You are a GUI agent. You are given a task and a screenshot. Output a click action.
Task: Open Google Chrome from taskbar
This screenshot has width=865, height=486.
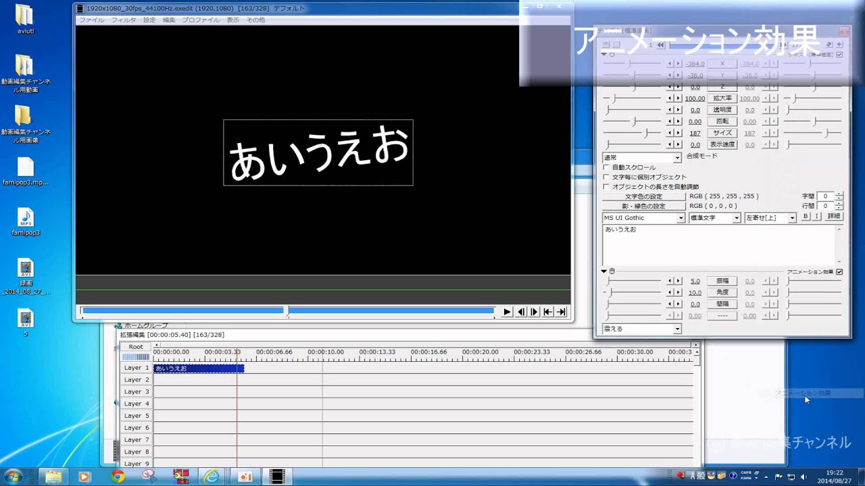118,477
